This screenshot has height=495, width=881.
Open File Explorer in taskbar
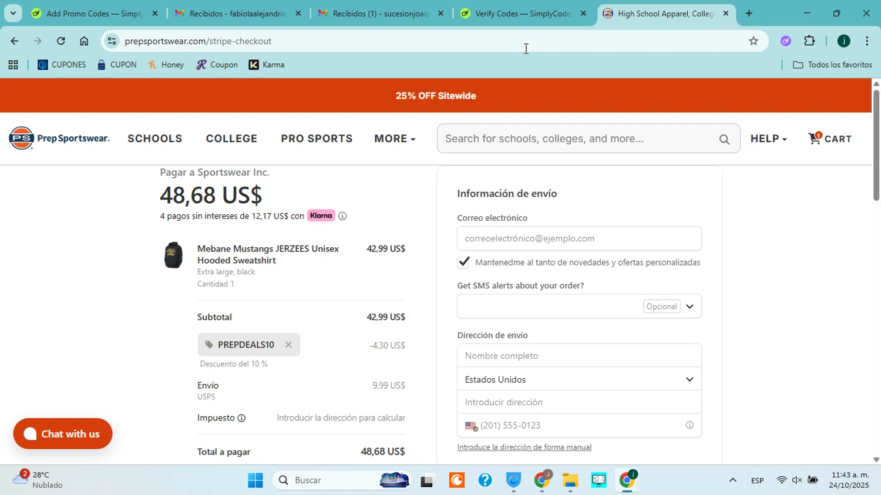tap(570, 480)
